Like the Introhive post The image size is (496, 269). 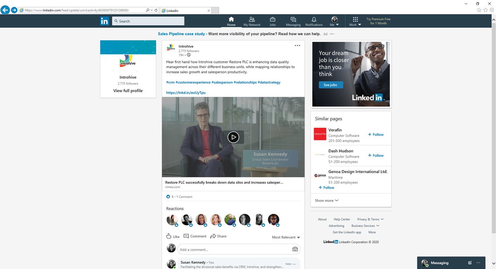click(x=173, y=236)
